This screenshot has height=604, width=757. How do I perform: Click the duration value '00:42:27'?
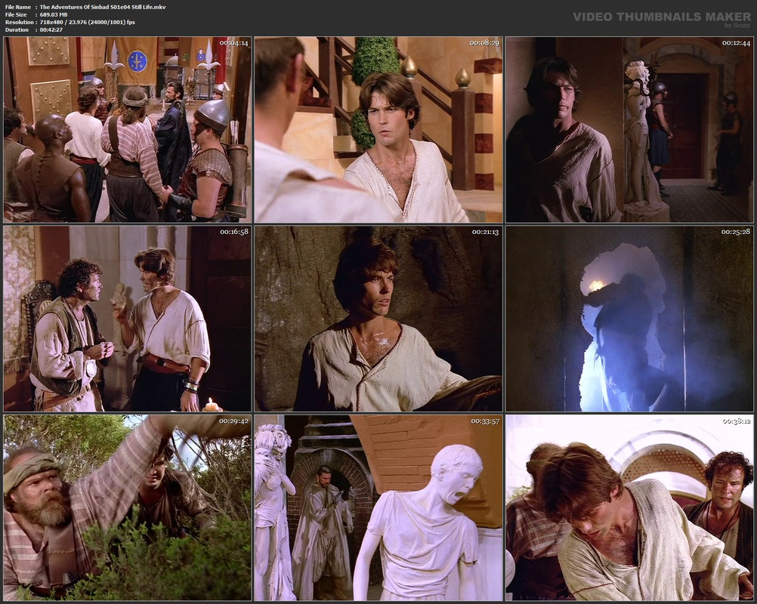(x=51, y=30)
